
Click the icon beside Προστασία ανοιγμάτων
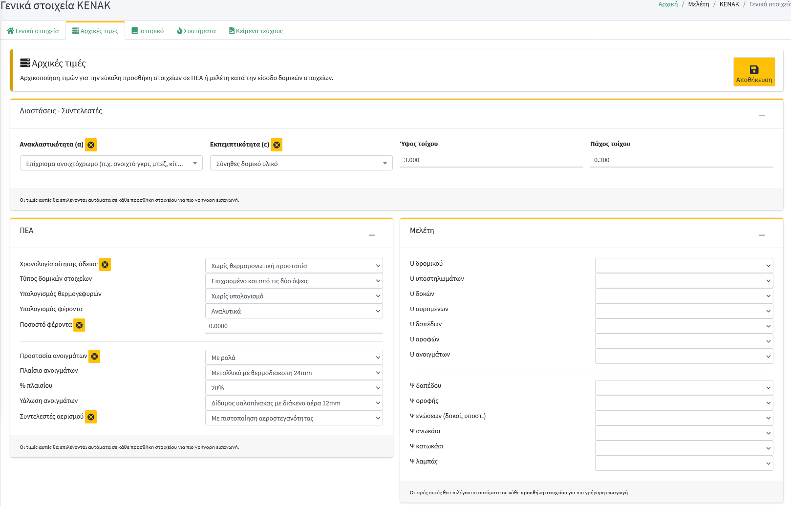click(94, 356)
